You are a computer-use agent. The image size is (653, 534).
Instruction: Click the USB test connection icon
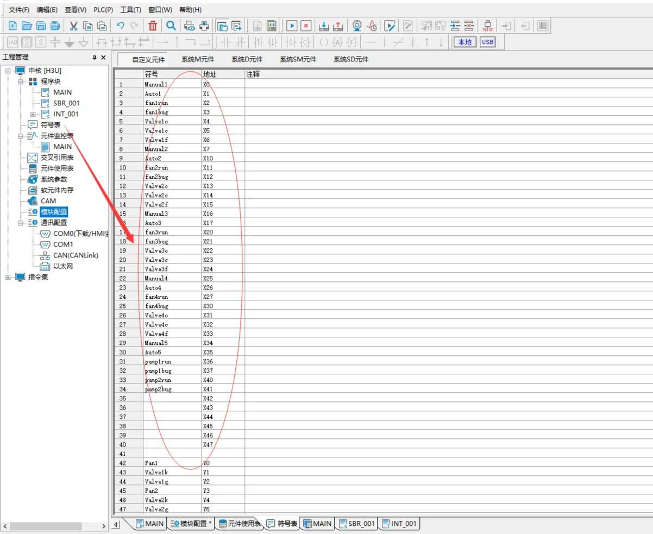coord(487,26)
